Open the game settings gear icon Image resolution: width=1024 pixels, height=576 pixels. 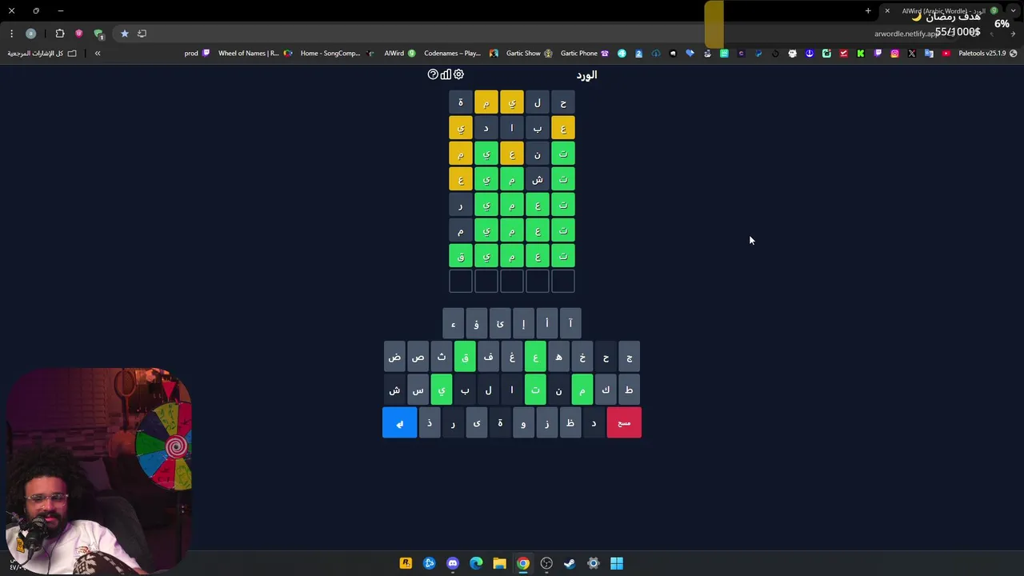point(458,74)
